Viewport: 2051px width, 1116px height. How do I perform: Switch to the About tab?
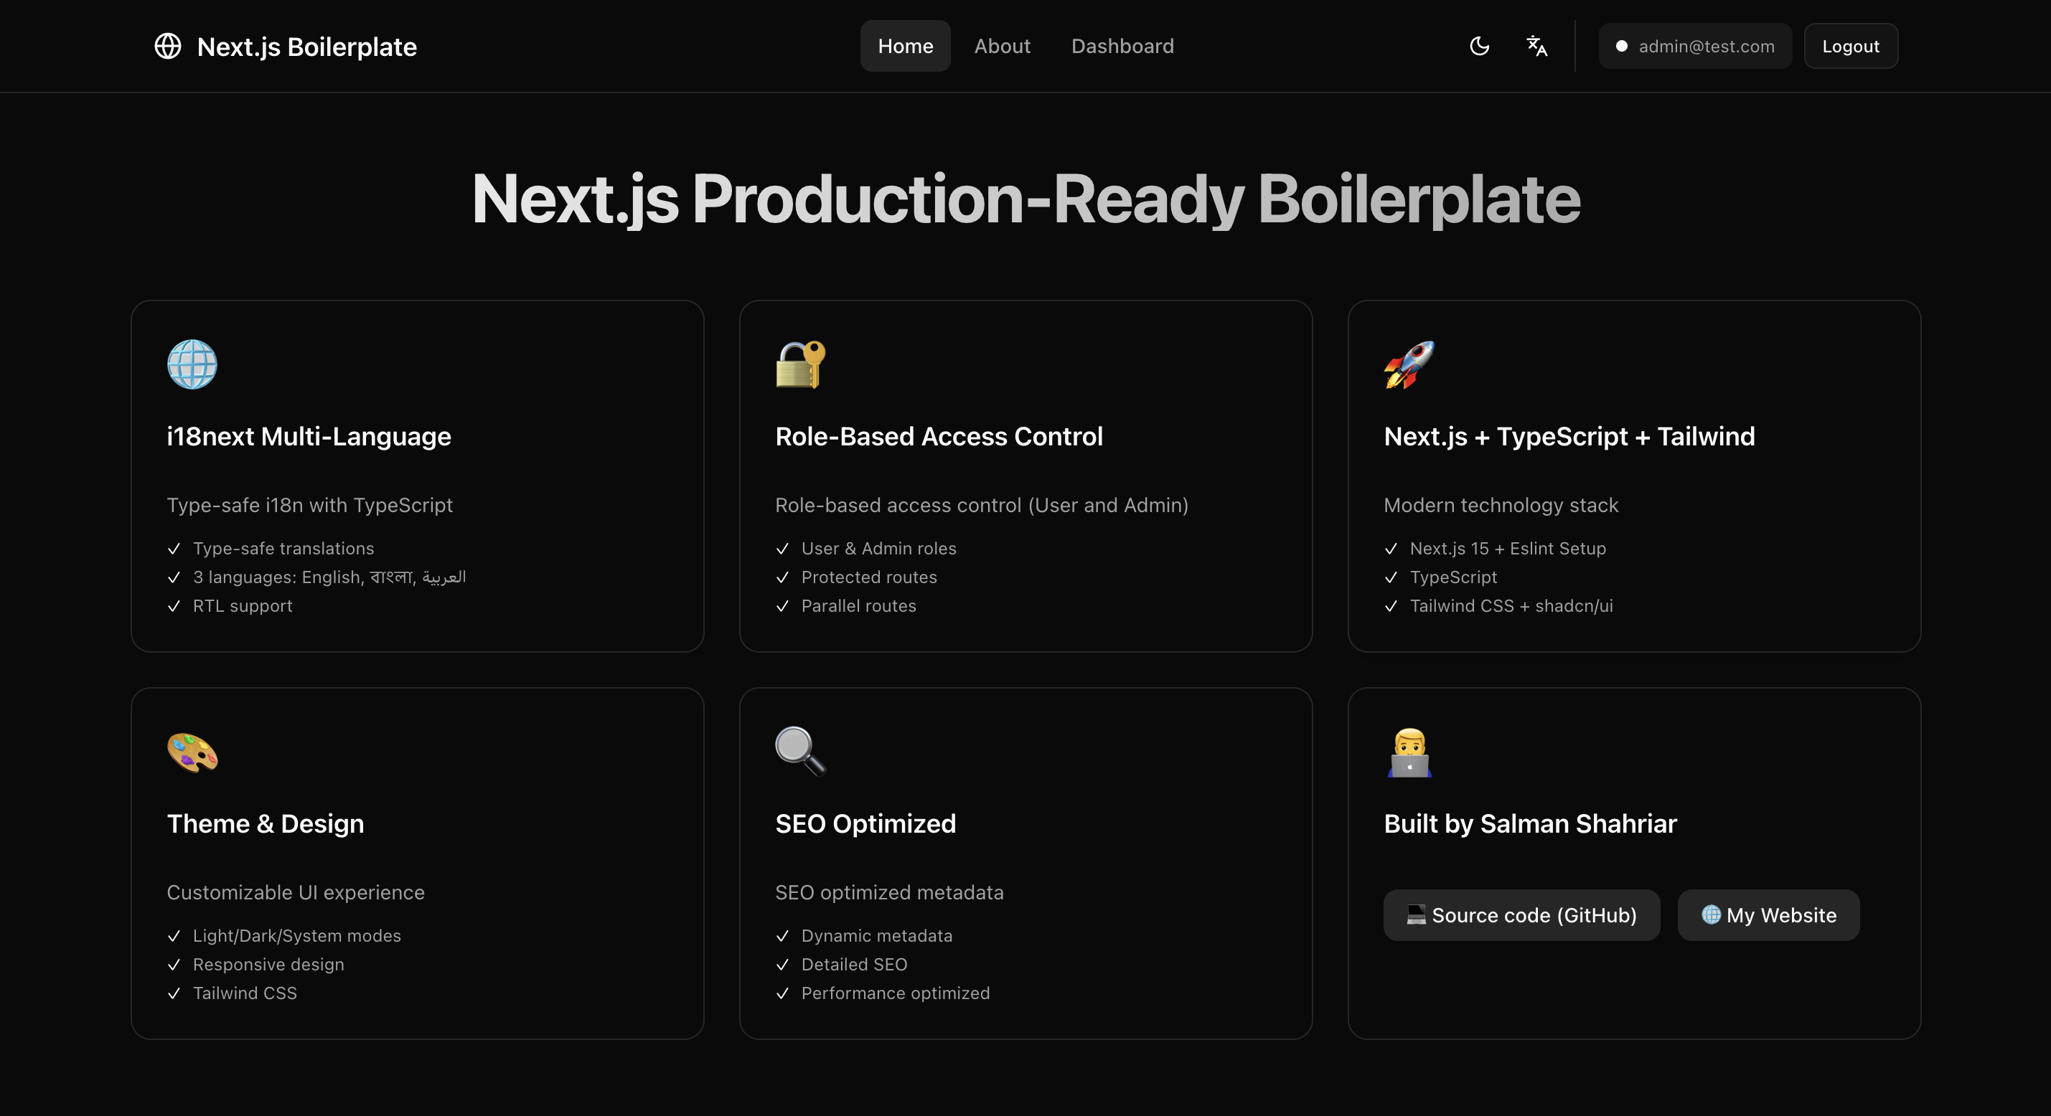(1002, 46)
